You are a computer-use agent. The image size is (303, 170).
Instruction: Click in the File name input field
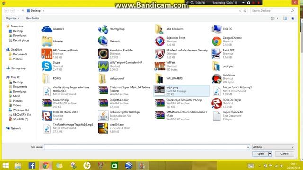point(145,147)
